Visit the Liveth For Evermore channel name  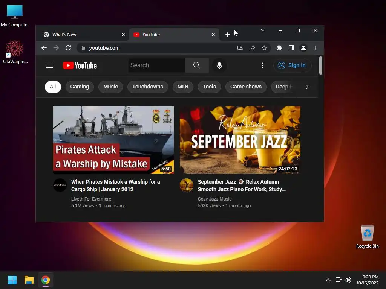pos(91,199)
